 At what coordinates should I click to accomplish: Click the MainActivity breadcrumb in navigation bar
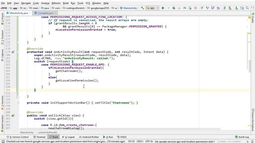click(128, 8)
